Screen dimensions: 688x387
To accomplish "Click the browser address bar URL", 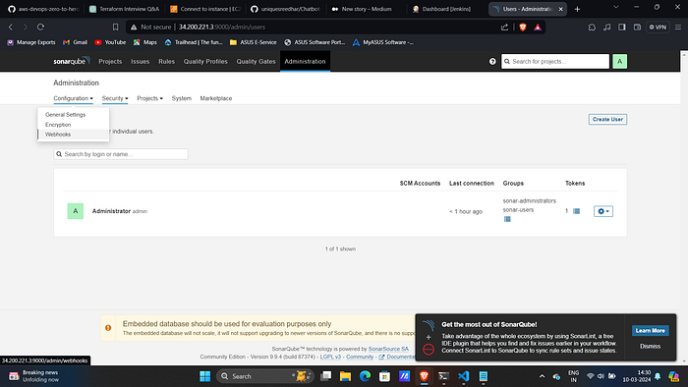I will (221, 28).
